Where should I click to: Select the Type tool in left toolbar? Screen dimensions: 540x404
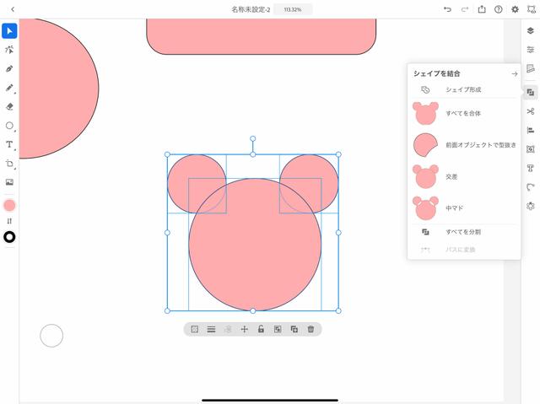click(x=9, y=144)
